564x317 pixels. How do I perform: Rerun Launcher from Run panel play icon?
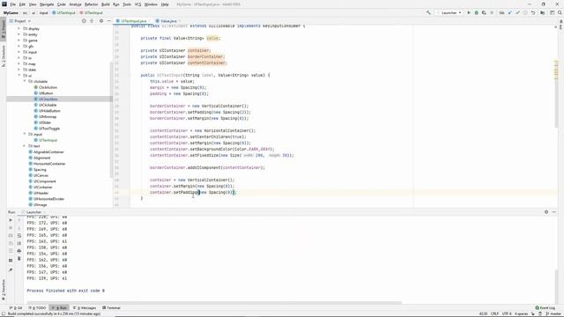pos(11,220)
